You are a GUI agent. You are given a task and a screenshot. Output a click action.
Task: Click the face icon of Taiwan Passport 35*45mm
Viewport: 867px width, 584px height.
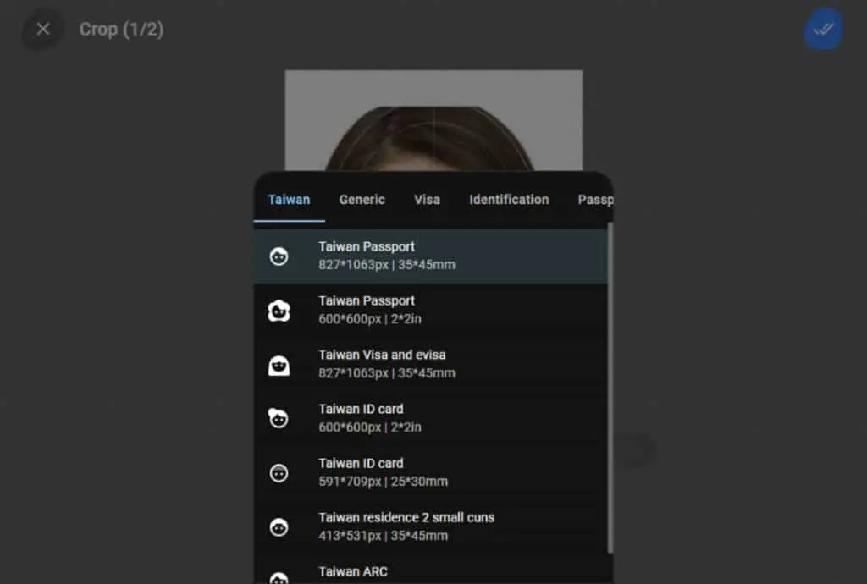279,256
